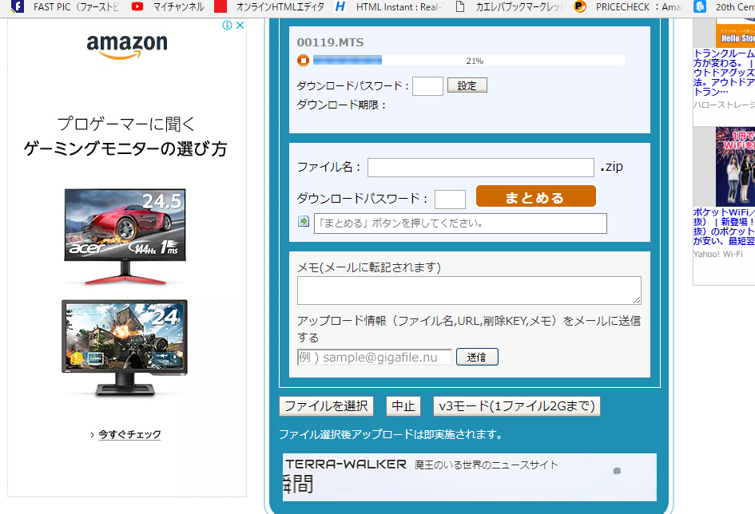Click the 送信 button to send email
The image size is (755, 514).
[477, 357]
